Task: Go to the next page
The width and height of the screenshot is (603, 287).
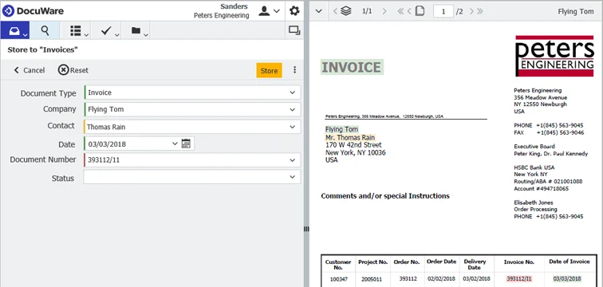Action: (471, 11)
